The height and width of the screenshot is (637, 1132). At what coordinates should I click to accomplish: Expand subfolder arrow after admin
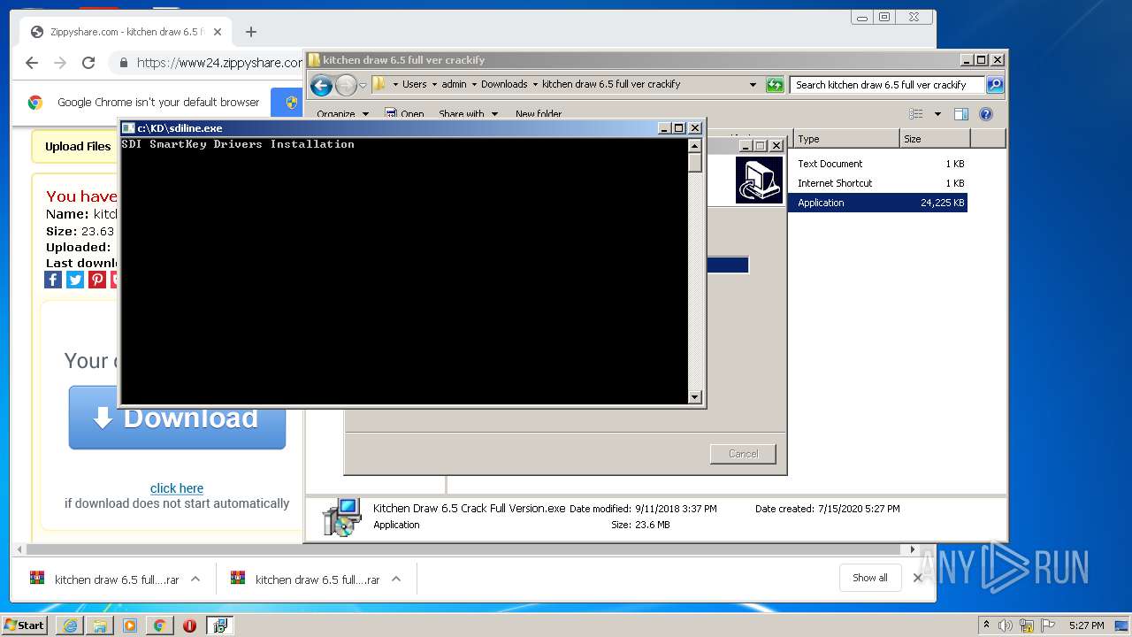click(x=474, y=85)
